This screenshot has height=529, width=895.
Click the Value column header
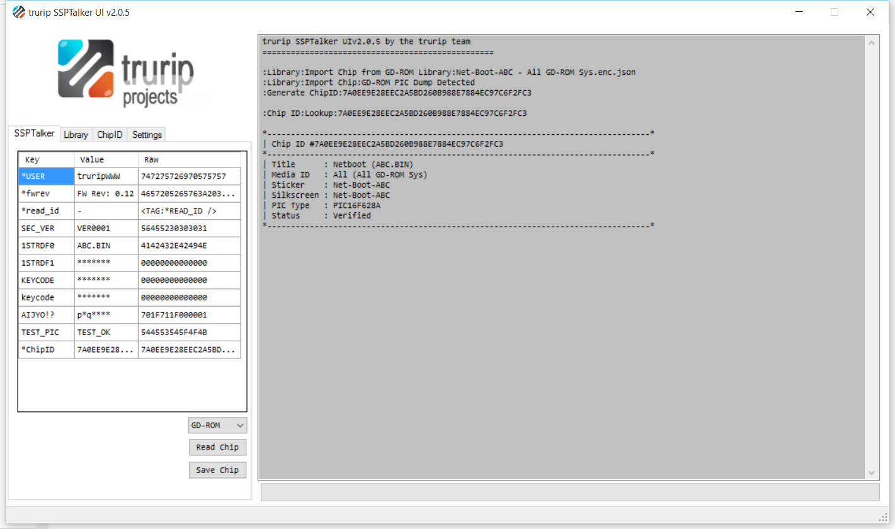pyautogui.click(x=106, y=160)
